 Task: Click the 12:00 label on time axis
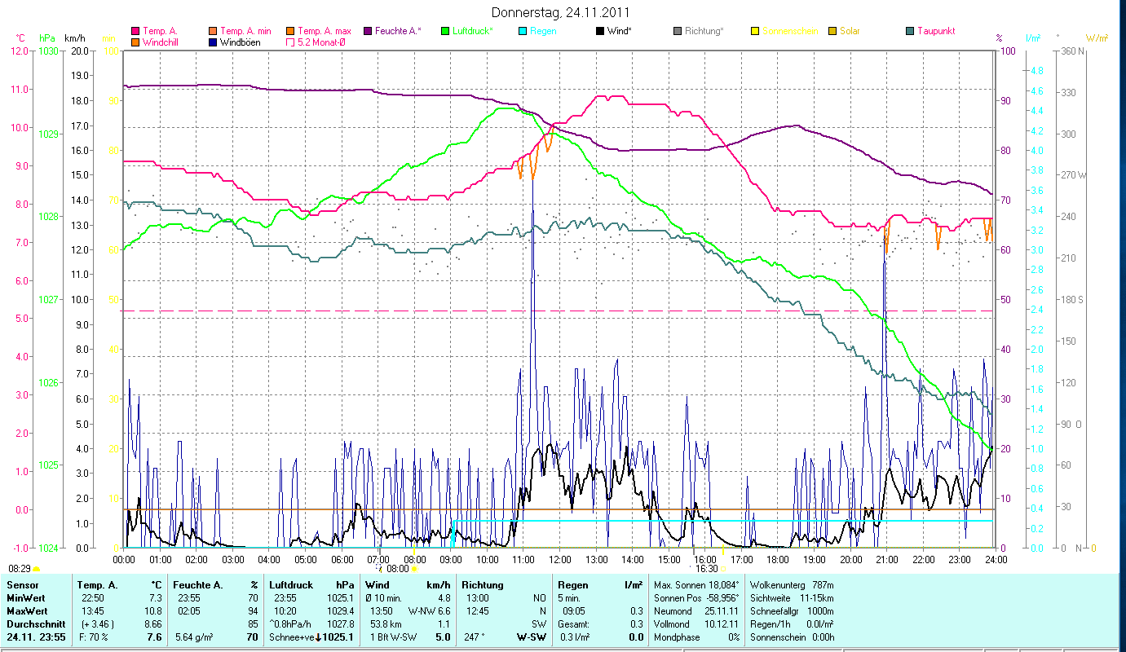(560, 559)
